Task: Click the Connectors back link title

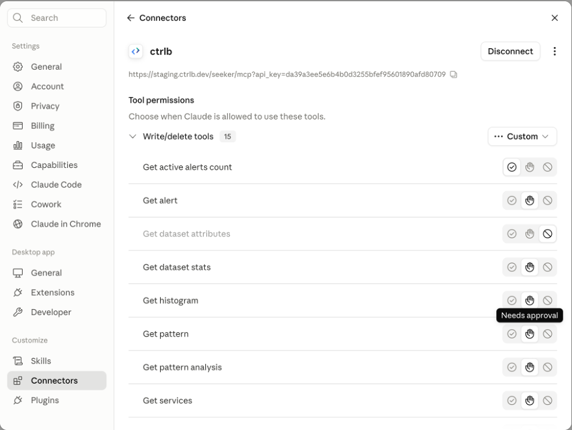Action: pyautogui.click(x=163, y=18)
